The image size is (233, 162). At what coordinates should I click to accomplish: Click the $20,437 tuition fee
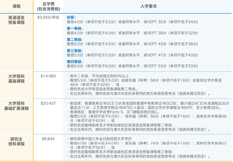tap(48, 103)
